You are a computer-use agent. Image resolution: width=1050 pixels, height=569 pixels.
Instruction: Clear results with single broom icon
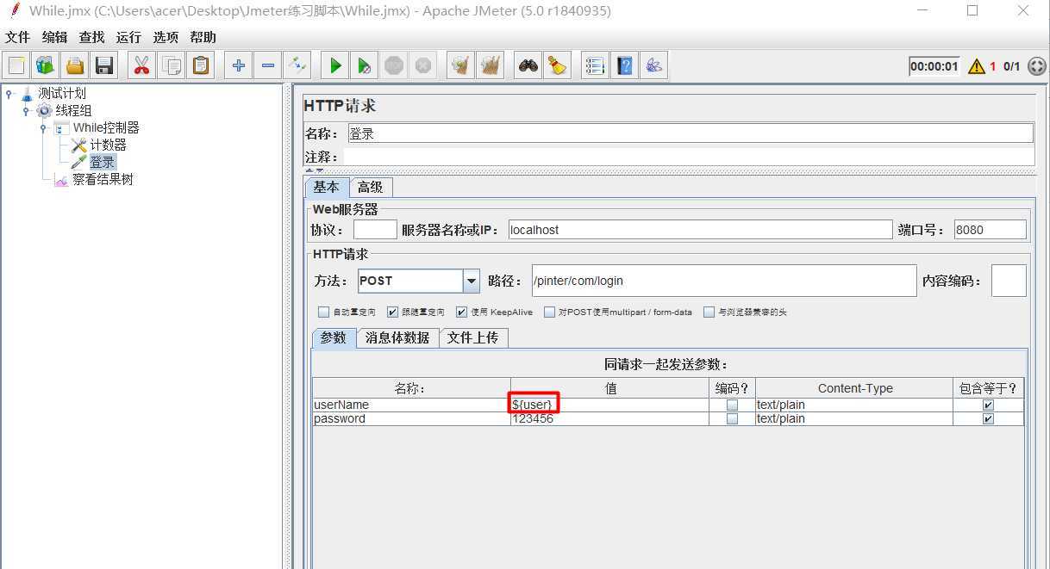[461, 65]
